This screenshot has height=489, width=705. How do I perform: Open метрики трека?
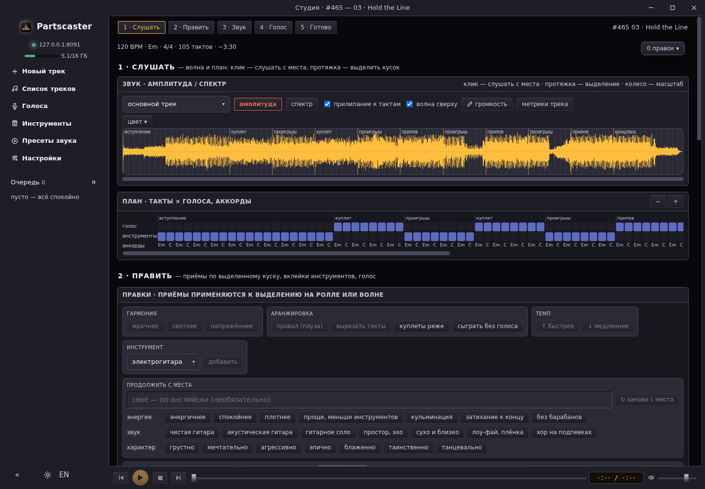(x=545, y=104)
